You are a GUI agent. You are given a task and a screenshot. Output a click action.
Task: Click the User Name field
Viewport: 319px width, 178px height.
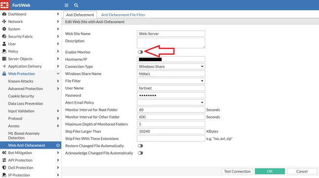coord(171,88)
